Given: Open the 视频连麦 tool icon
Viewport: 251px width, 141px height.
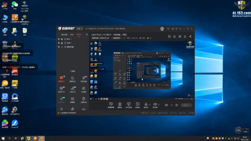Looking at the screenshot, I should [x=83, y=79].
